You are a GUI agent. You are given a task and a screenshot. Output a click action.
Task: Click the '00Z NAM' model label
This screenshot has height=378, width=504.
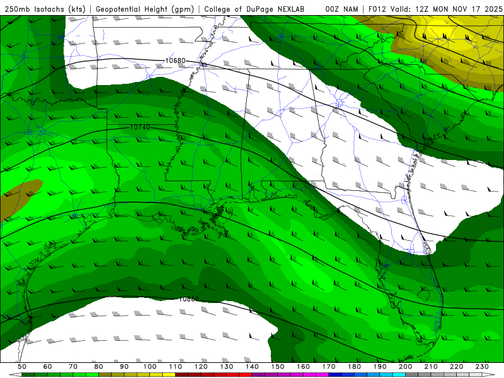[341, 9]
